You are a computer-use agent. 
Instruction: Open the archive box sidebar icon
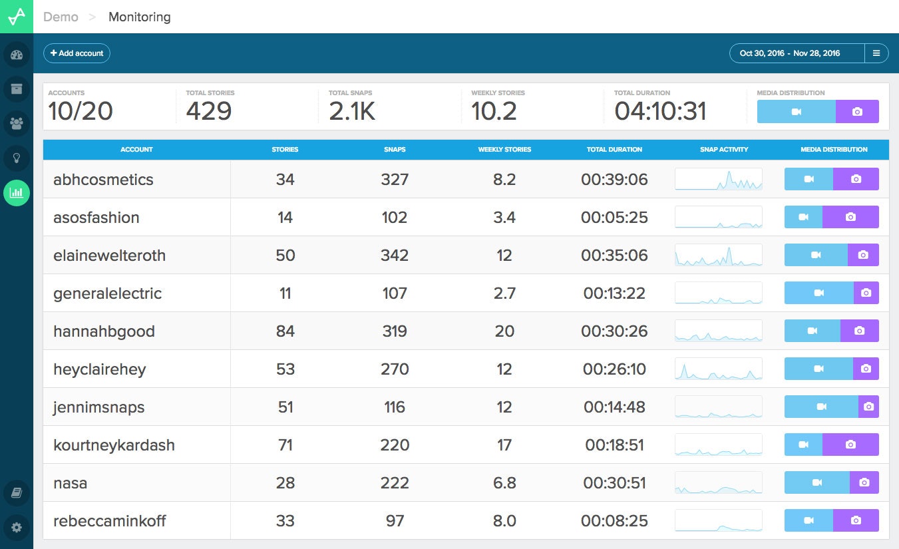pos(17,89)
